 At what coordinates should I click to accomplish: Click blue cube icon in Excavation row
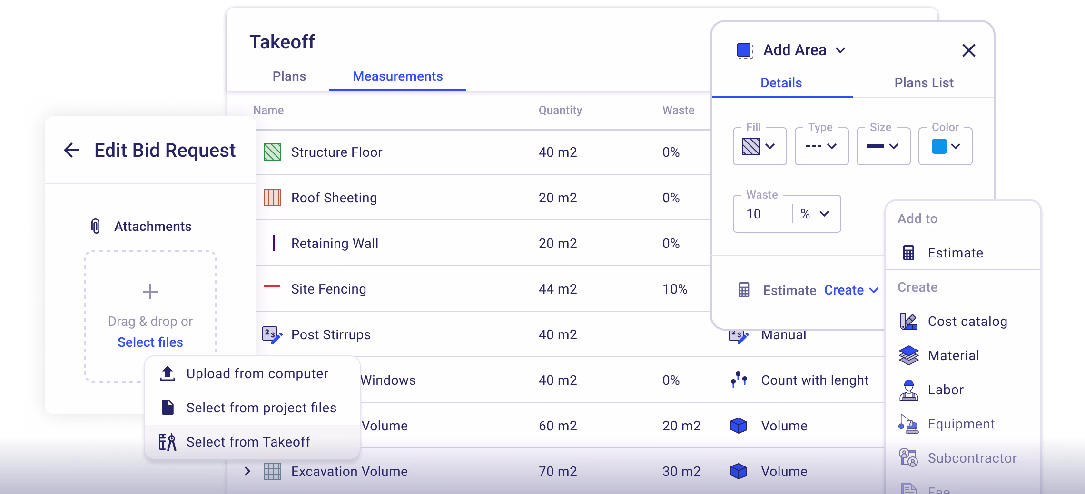(x=739, y=471)
